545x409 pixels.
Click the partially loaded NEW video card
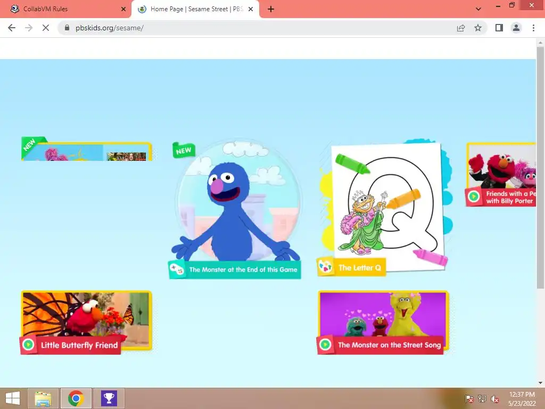point(87,150)
